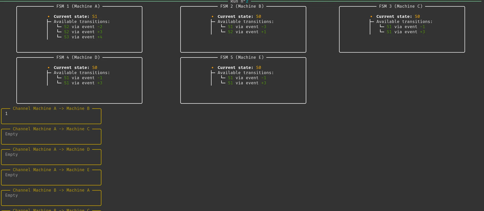Expand Available transitions in FSM 1 (Machine A)
The width and height of the screenshot is (484, 211).
click(x=81, y=22)
